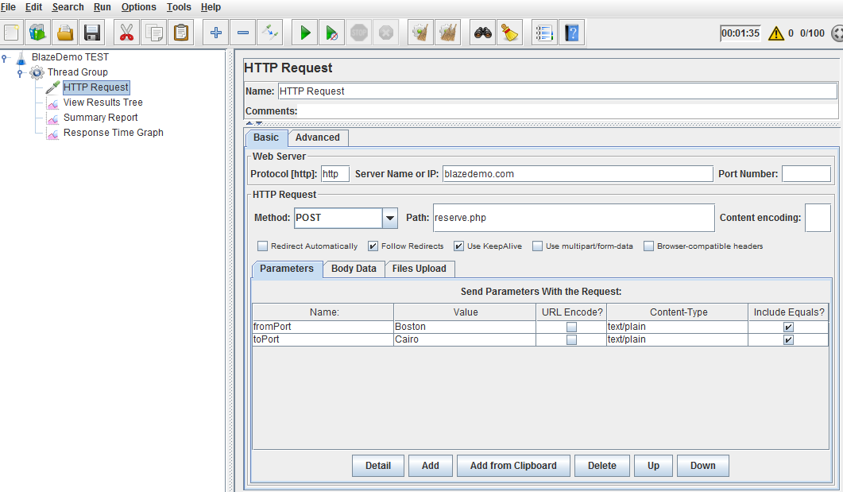This screenshot has width=843, height=492.
Task: Toggle URL Encode for fromPort row
Action: (570, 327)
